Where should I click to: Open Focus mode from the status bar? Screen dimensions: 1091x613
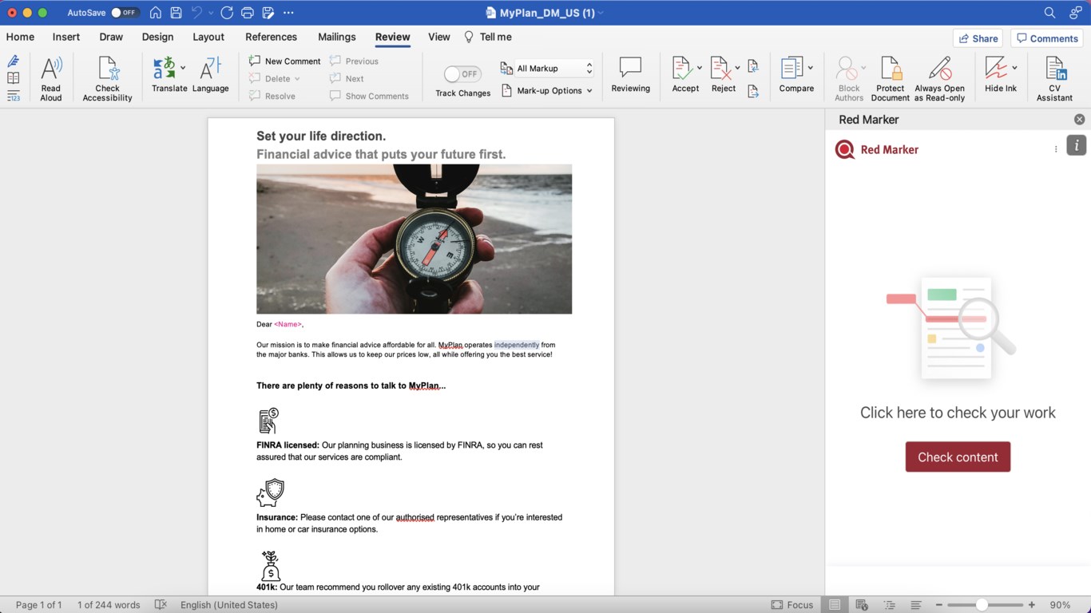(x=792, y=605)
